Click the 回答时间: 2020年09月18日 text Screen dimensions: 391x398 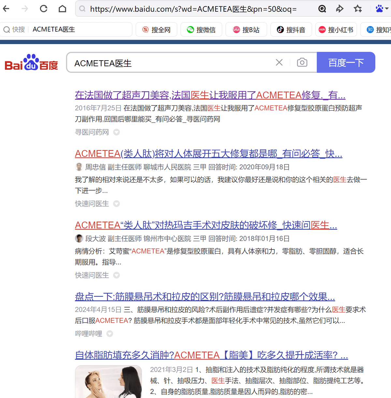click(x=249, y=167)
